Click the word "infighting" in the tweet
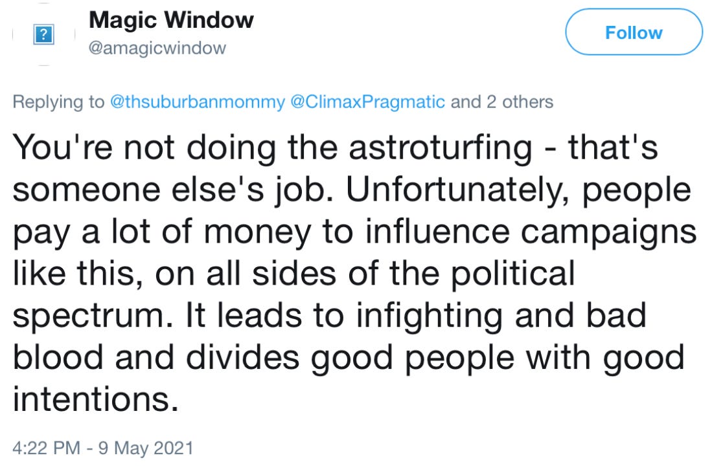Viewport: 712px width, 475px height. [429, 315]
